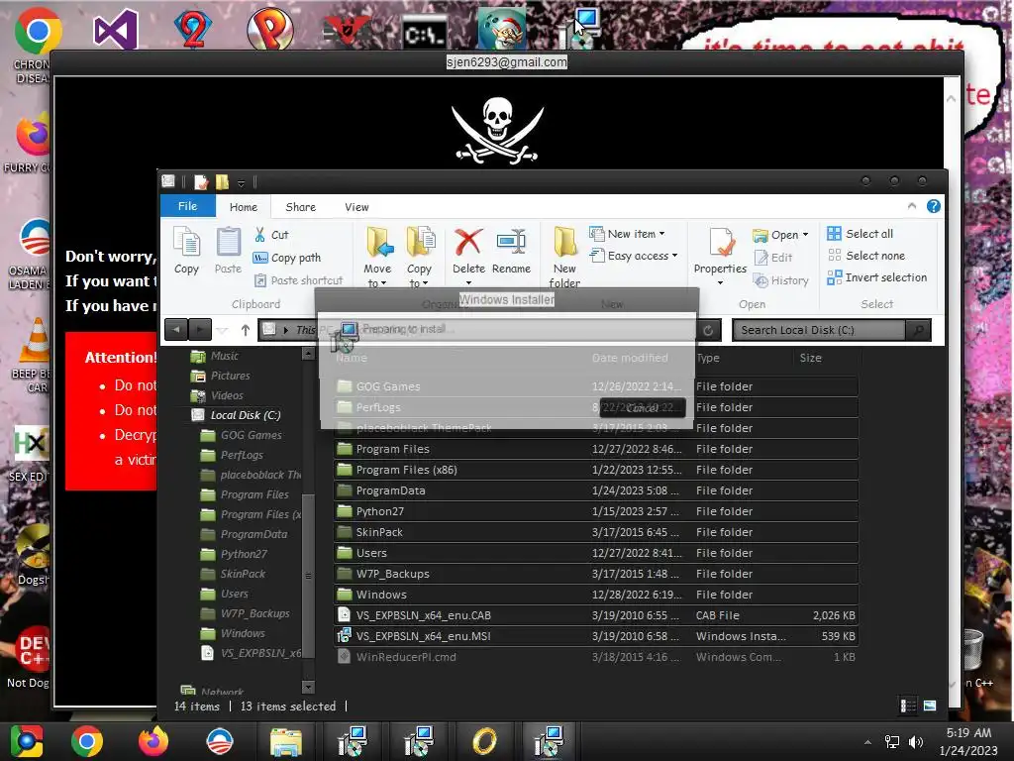Select the Python27 folder in file list
Viewport: 1014px width, 761px height.
pos(596,511)
